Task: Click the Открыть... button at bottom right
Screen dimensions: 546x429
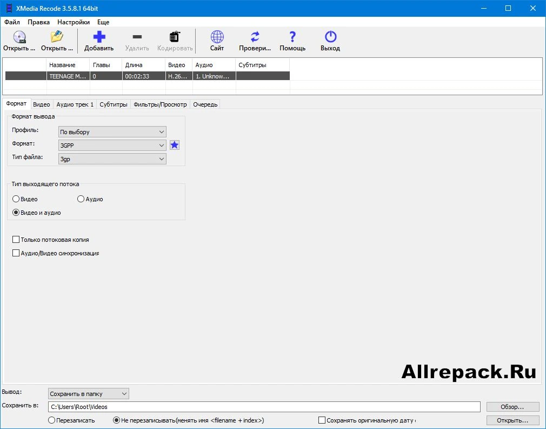Action: [512, 420]
